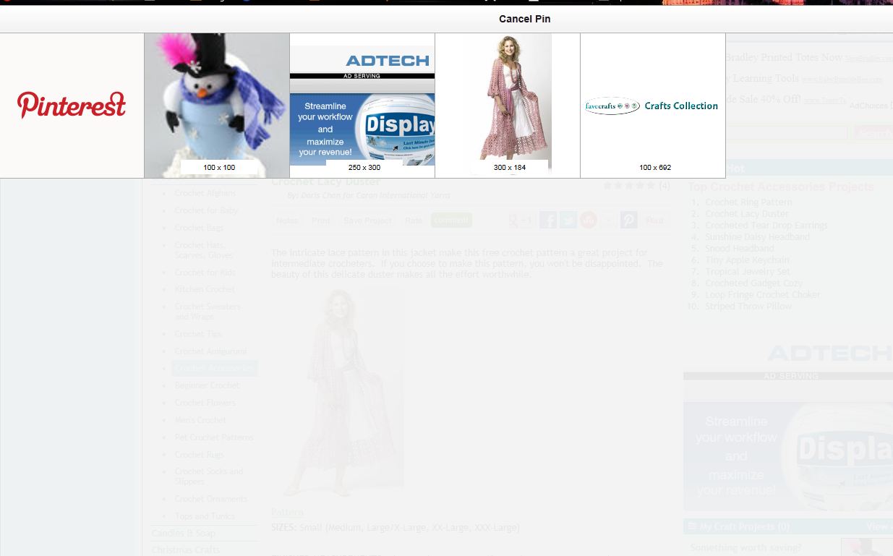Viewport: 893px width, 556px height.
Task: Pick the lacy duster image labeled 300 x 184
Action: pyautogui.click(x=508, y=106)
